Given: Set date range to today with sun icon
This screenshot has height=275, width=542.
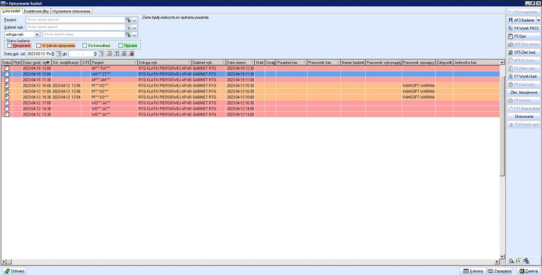Looking at the screenshot, I should pyautogui.click(x=109, y=54).
